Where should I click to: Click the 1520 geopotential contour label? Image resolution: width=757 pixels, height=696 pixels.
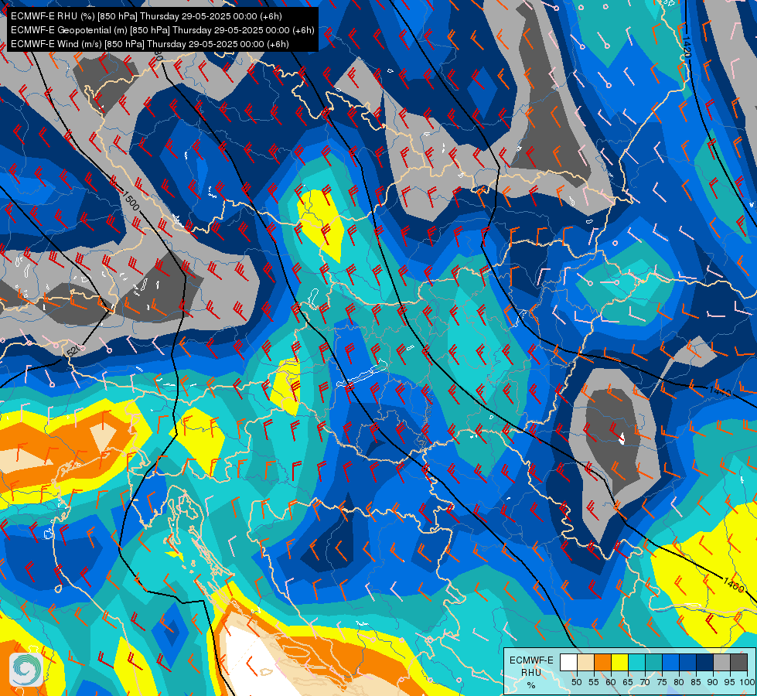tap(73, 350)
